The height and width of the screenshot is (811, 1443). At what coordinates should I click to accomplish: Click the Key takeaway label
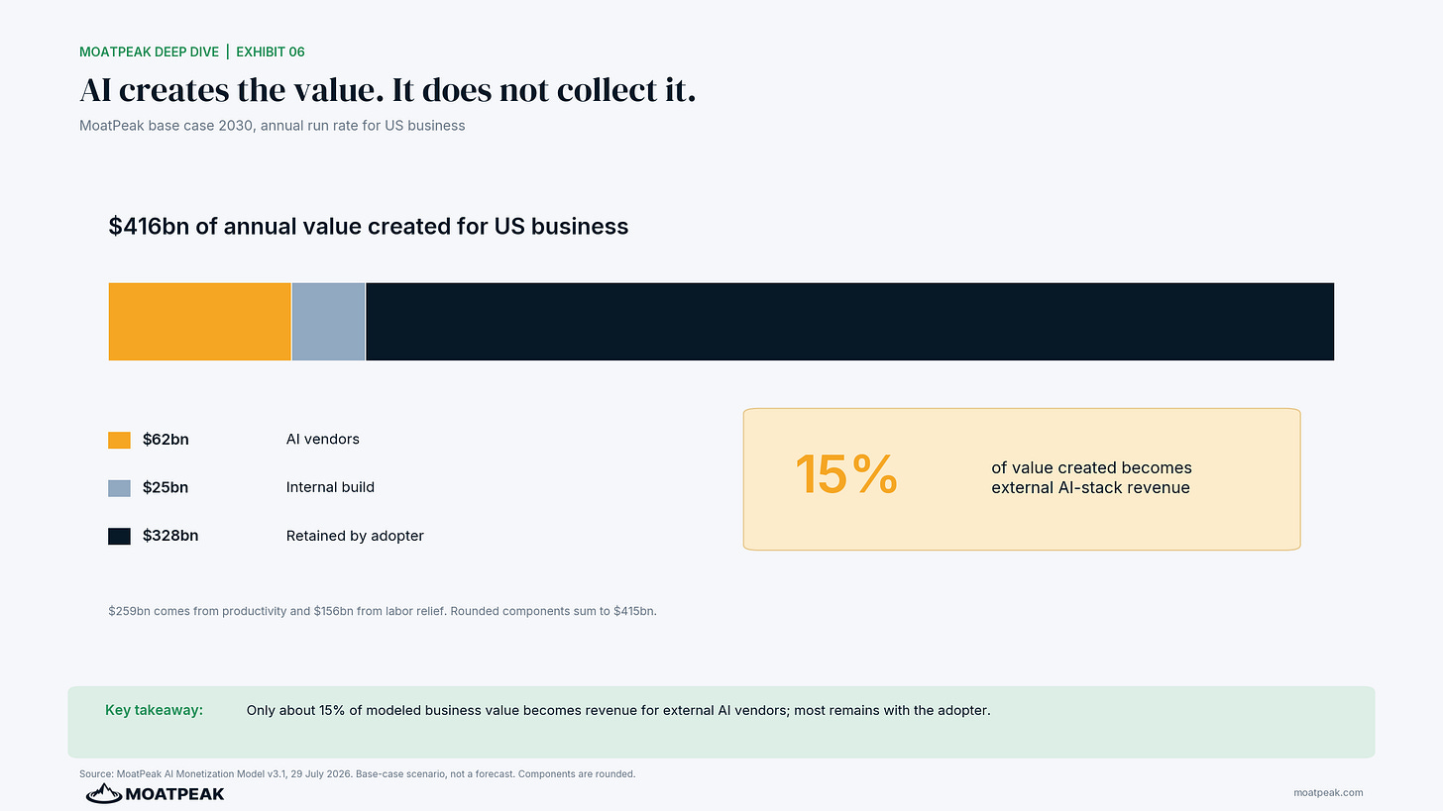coord(154,710)
